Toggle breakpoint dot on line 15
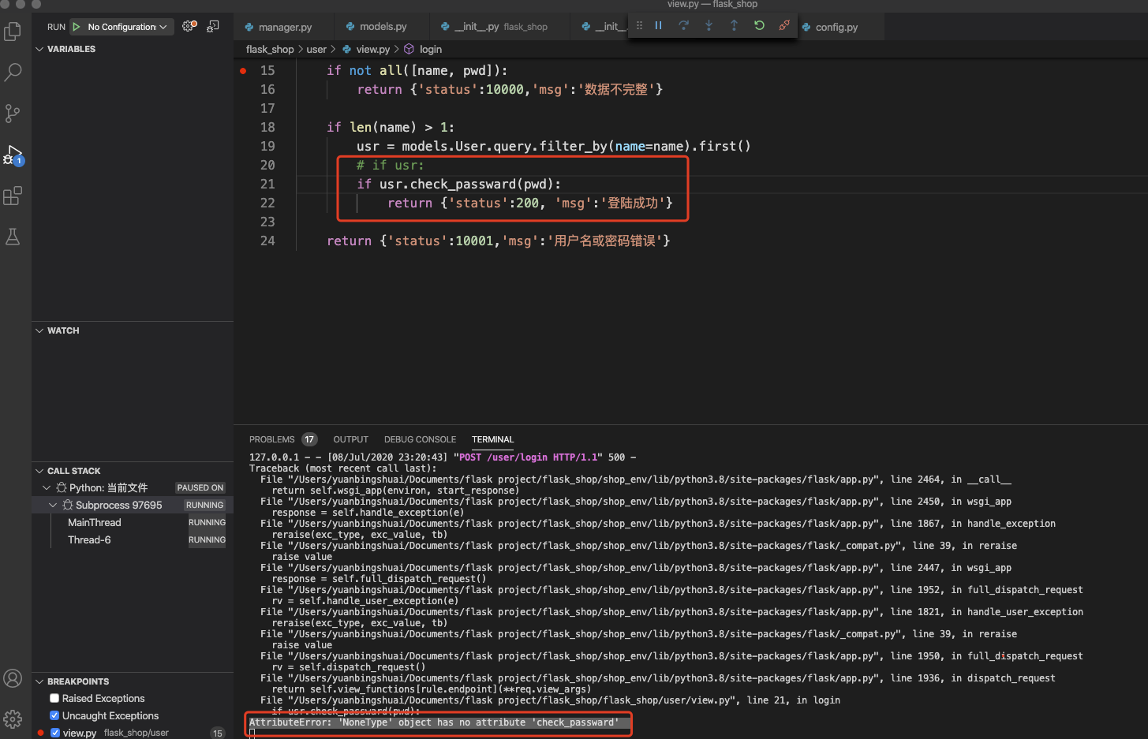 [x=243, y=70]
